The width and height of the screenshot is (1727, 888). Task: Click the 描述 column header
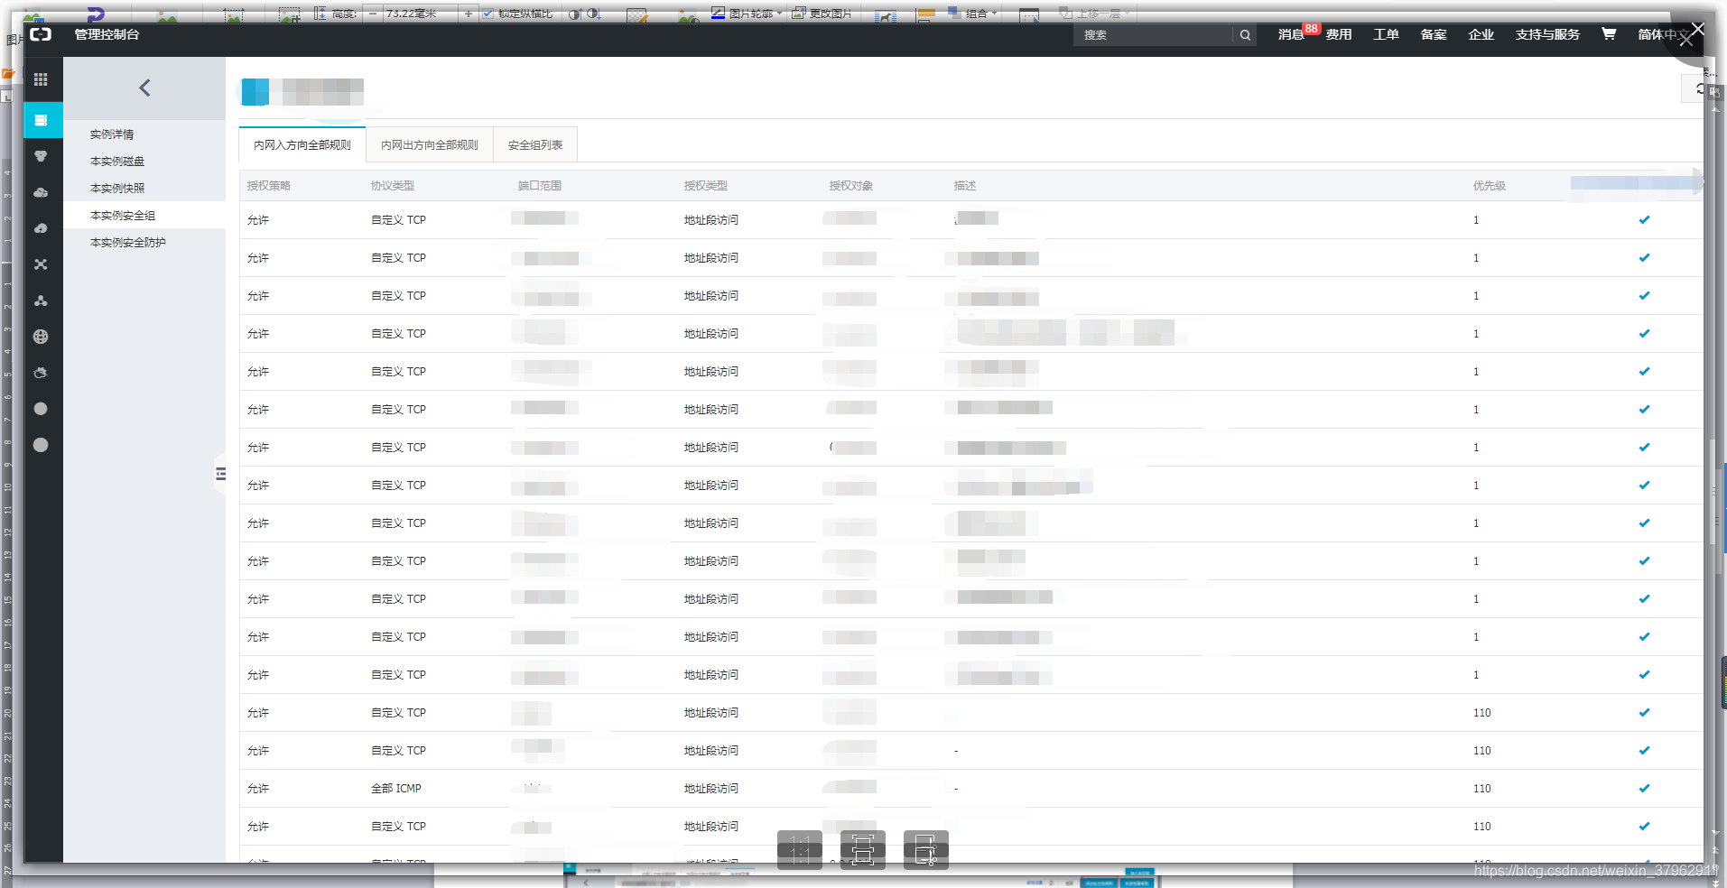click(965, 186)
